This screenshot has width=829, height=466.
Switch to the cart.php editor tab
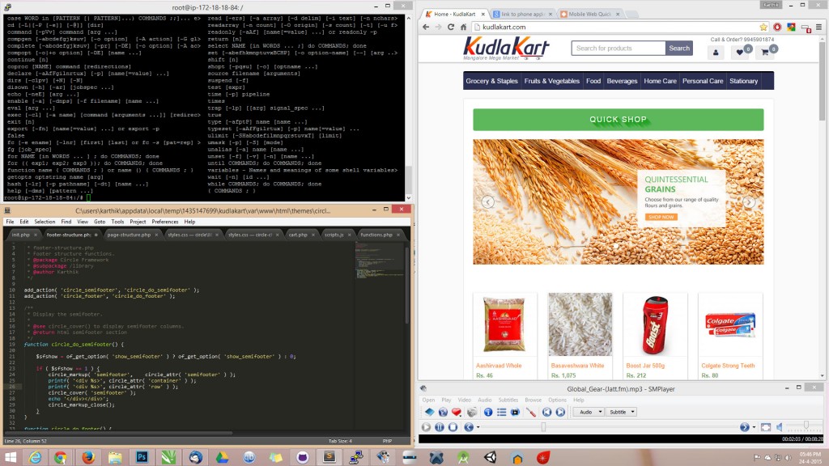tap(298, 235)
